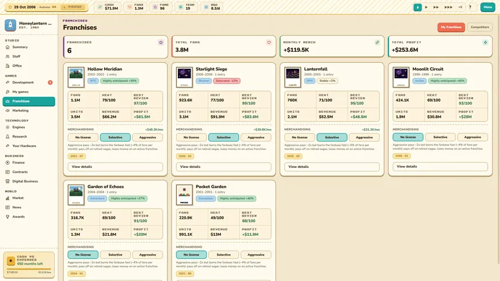The width and height of the screenshot is (500, 281).
Task: Click the Fame 96 indicator
Action: [160, 7]
